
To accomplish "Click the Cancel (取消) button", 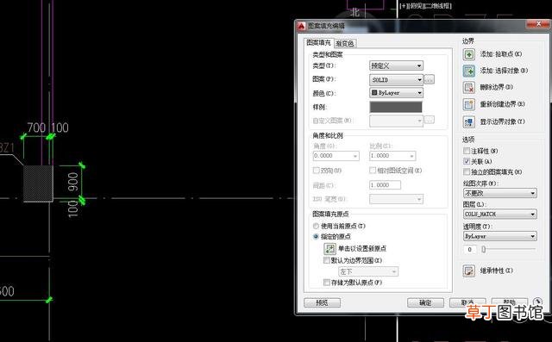I will point(467,302).
